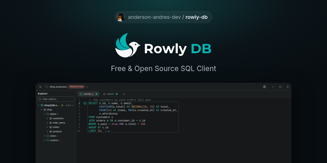Image resolution: width=327 pixels, height=163 pixels.
Task: Click the comment on editor line 1
Action: [x=120, y=100]
